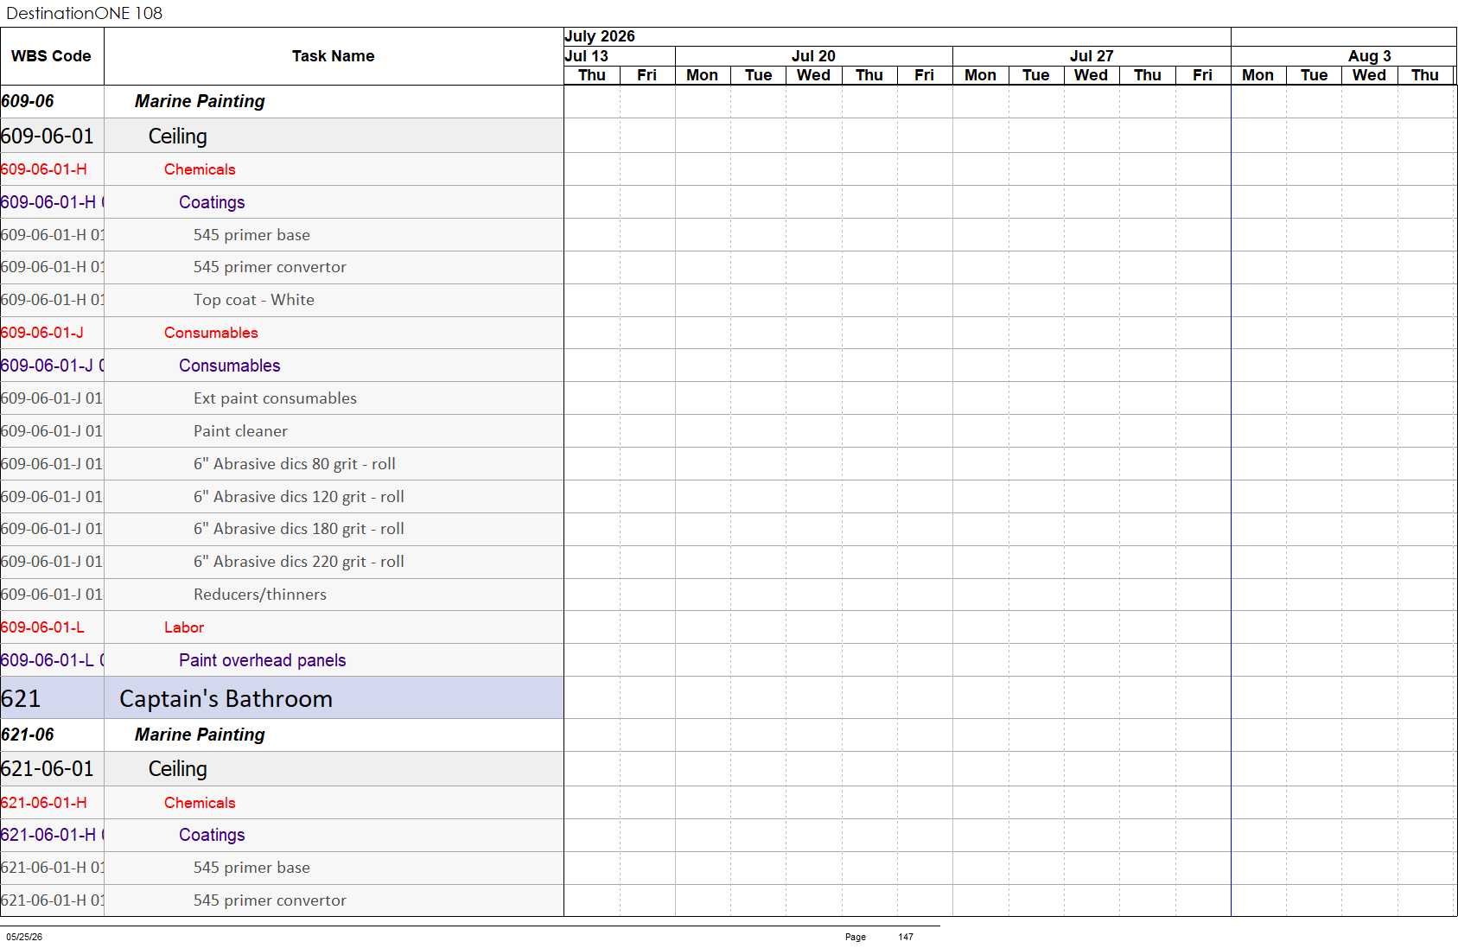This screenshot has height=948, width=1458.
Task: Click the Mon day header under Aug 3
Action: (1258, 75)
